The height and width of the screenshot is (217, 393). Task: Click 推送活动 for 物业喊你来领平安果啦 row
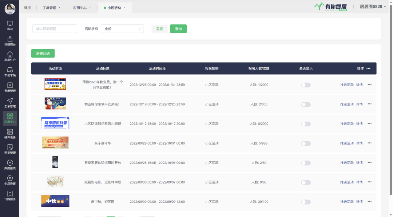346,104
